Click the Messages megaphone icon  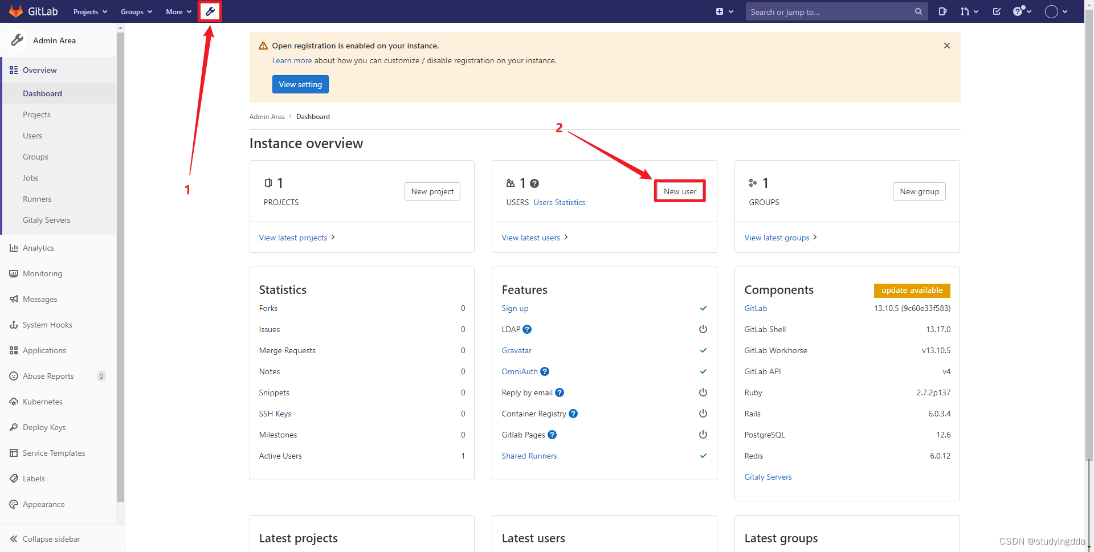coord(14,299)
